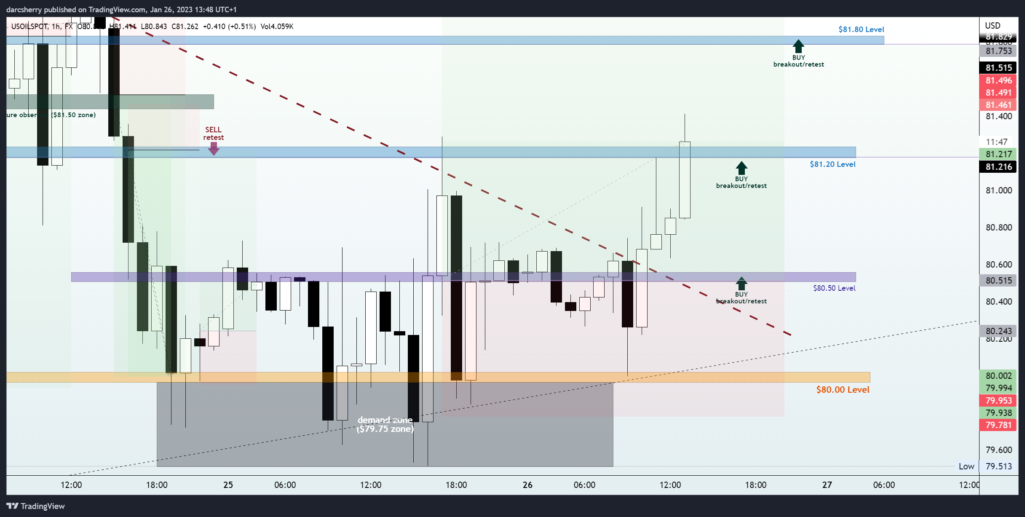The image size is (1025, 517).
Task: Select the 81.491 red price label
Action: tap(998, 93)
